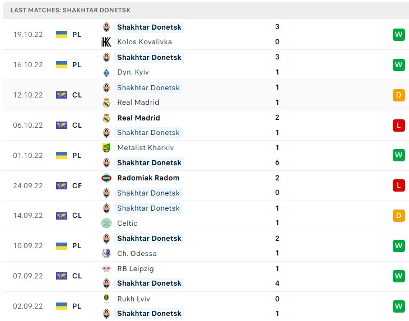
Task: Open the Kolos Kovalivka team link
Action: [145, 42]
